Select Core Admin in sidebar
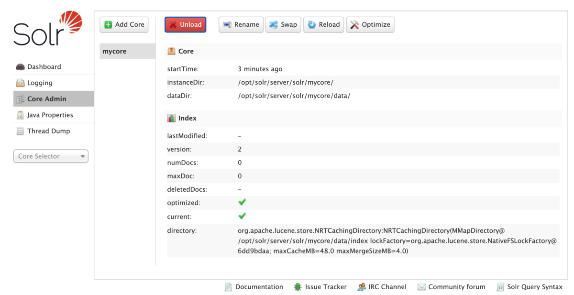This screenshot has width=574, height=295. pos(53,99)
